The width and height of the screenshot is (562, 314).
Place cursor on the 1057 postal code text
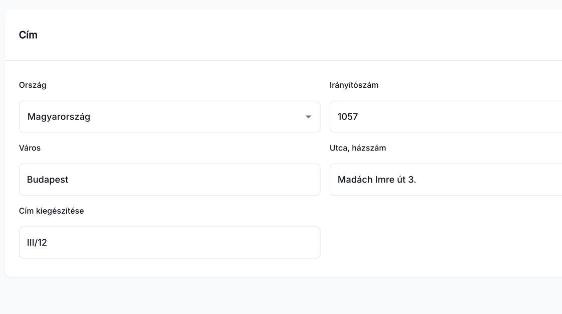coord(348,117)
